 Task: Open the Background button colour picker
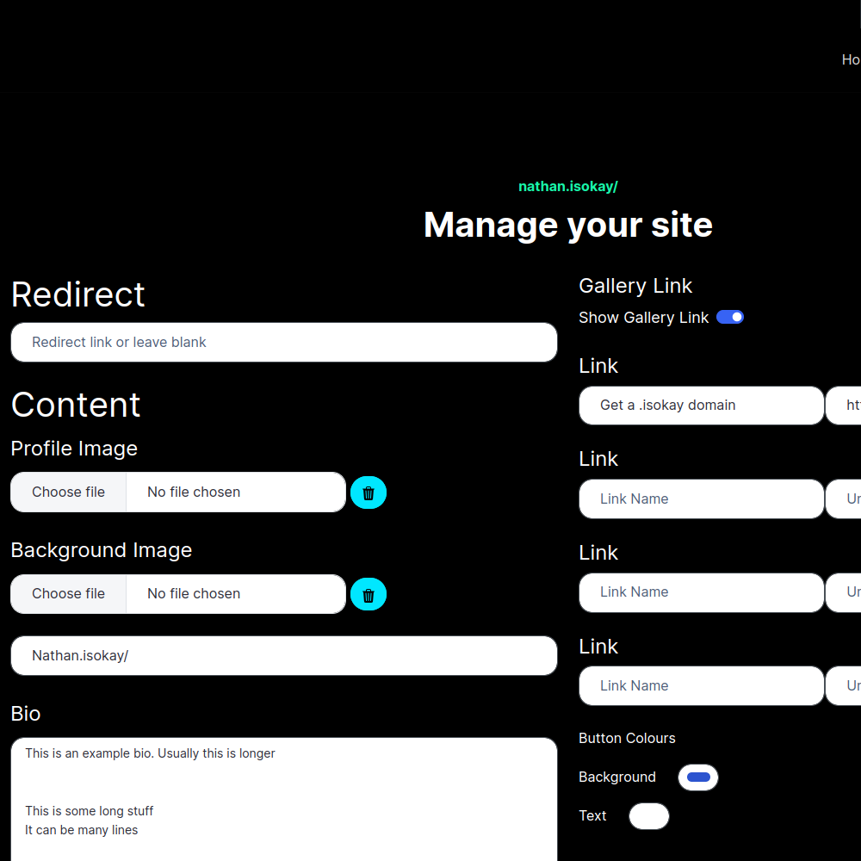click(698, 777)
